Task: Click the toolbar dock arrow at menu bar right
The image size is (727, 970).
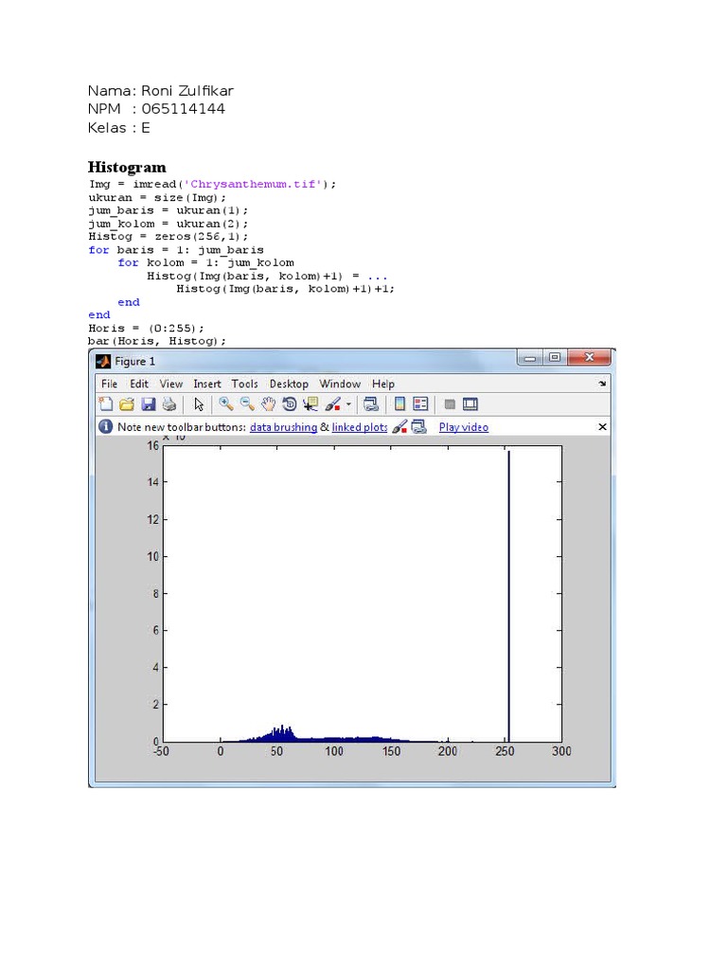Action: coord(602,384)
